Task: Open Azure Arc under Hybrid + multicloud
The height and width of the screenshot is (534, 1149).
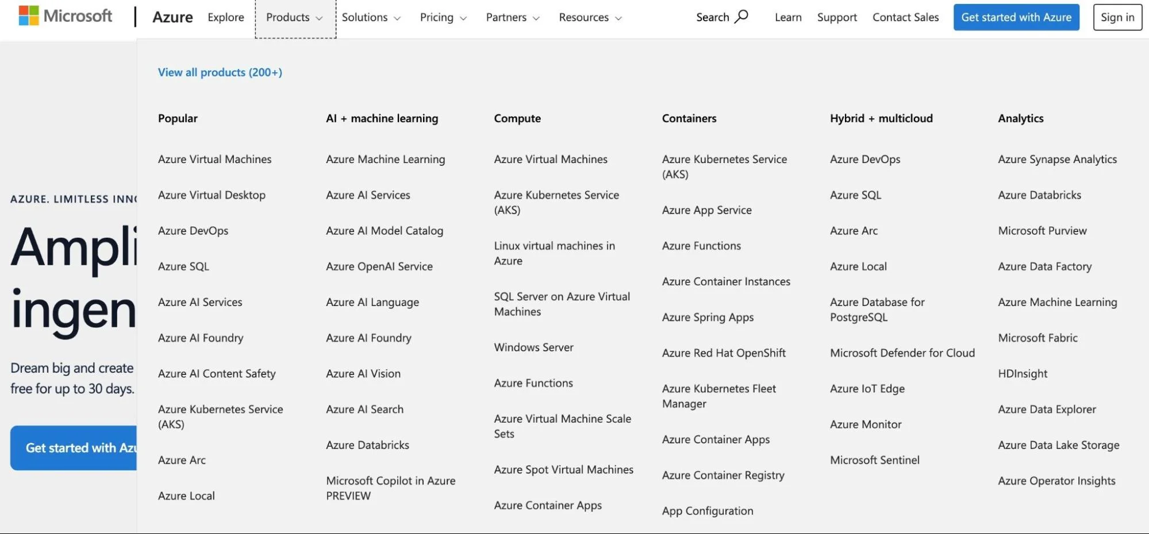Action: pyautogui.click(x=854, y=231)
